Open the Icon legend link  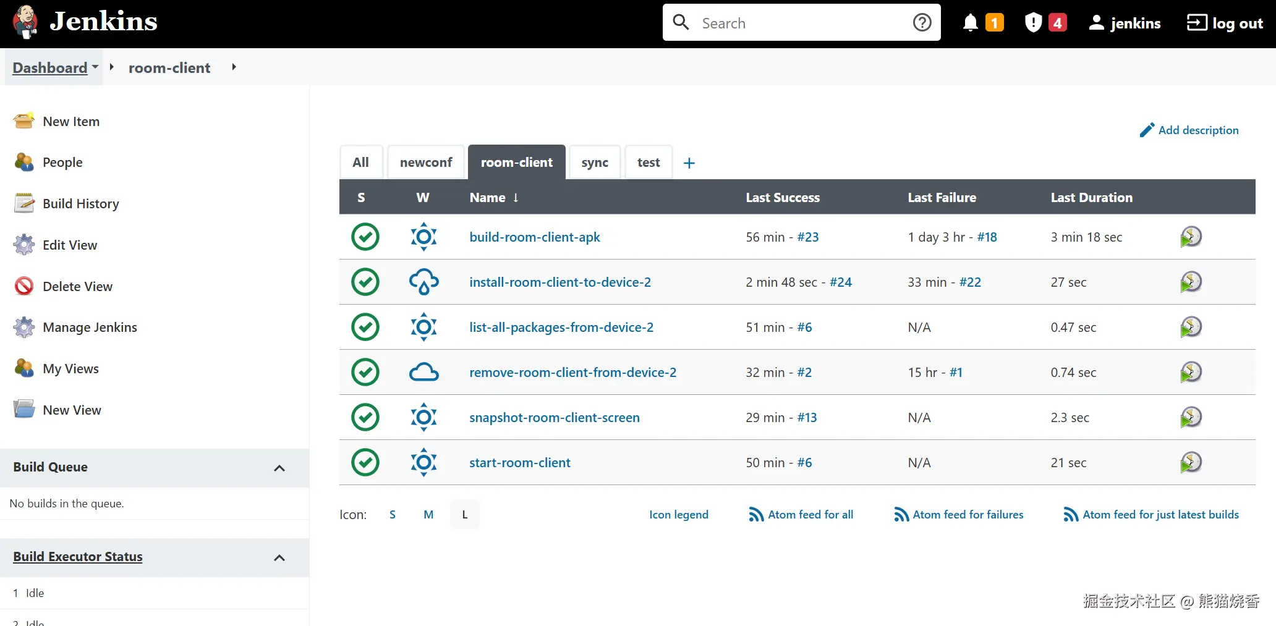coord(679,514)
